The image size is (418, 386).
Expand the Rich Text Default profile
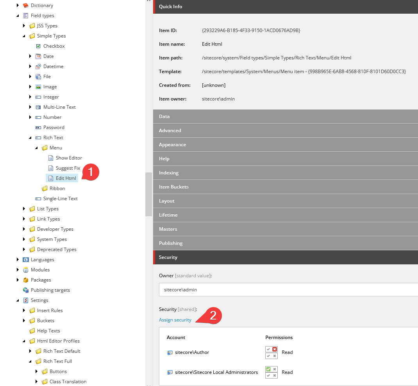[x=30, y=351]
